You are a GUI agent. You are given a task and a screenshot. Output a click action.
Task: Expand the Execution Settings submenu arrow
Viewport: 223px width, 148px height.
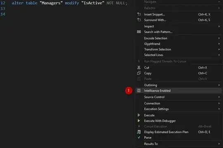point(219,109)
